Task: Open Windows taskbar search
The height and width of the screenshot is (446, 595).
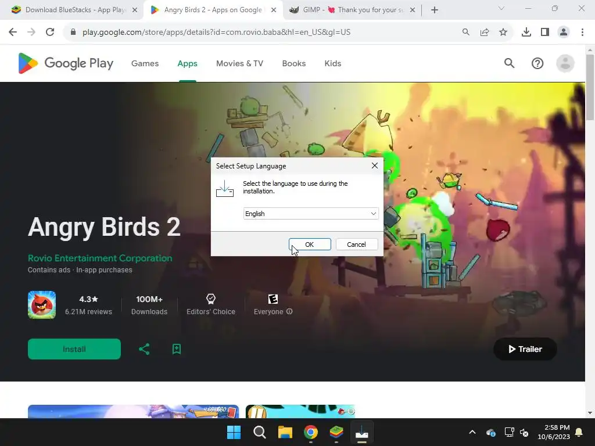Action: point(260,432)
